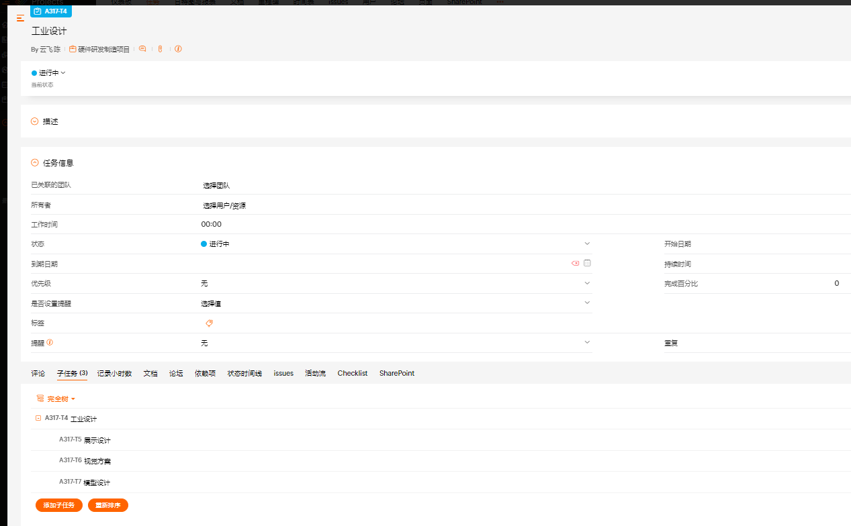Open the issues tab in task details
851x526 pixels.
pos(283,373)
